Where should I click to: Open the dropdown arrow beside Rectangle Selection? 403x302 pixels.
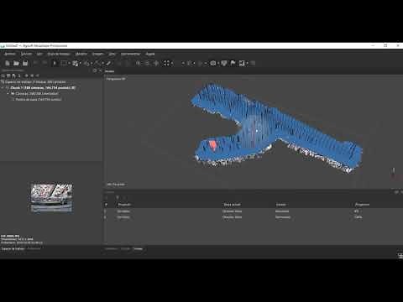coord(69,64)
